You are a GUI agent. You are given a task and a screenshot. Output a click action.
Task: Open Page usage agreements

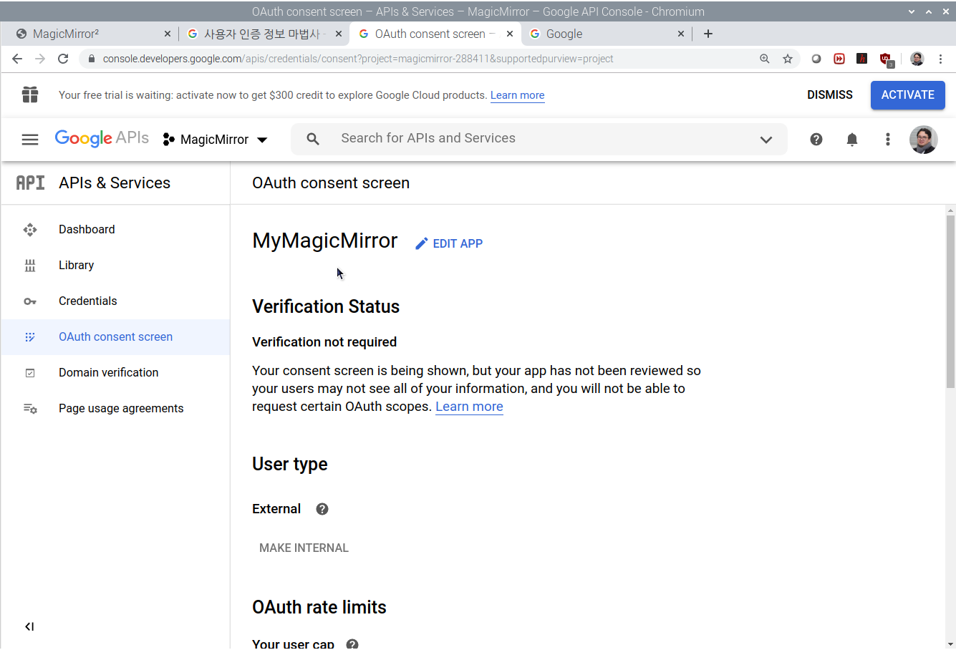[115, 409]
